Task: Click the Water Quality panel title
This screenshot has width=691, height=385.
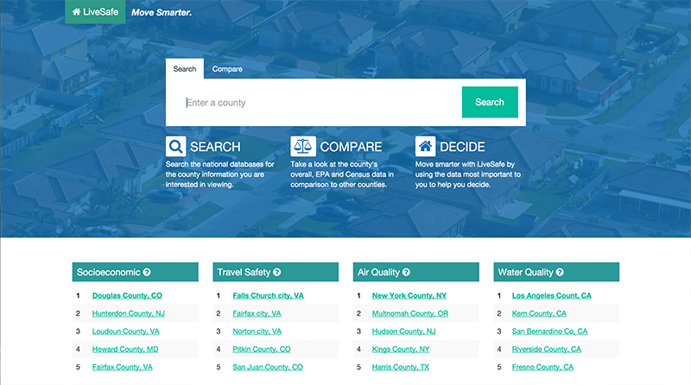Action: 525,272
